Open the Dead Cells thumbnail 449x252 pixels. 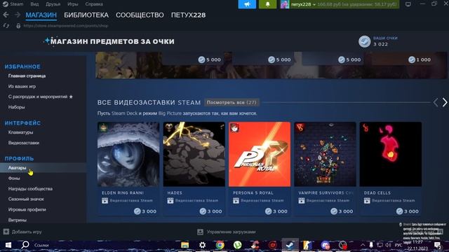(391, 154)
